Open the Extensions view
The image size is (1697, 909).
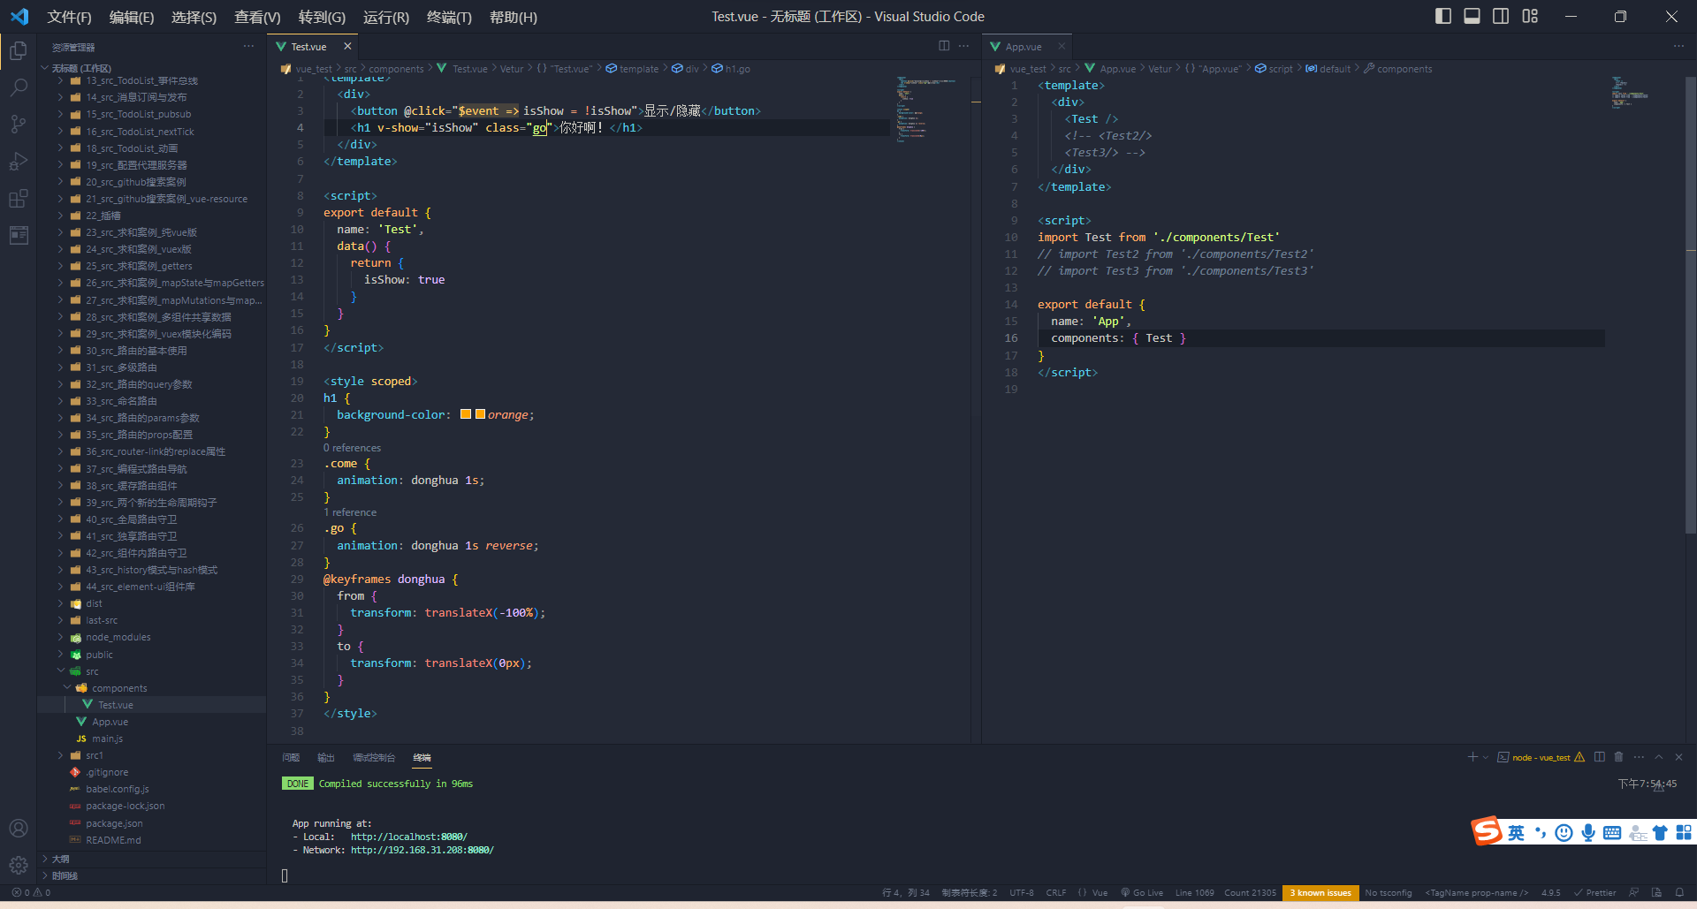tap(19, 199)
